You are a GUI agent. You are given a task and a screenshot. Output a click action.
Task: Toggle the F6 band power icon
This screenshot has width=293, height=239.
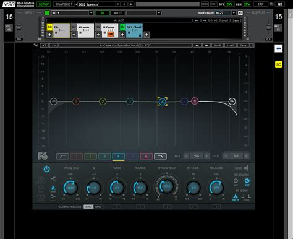click(46, 169)
